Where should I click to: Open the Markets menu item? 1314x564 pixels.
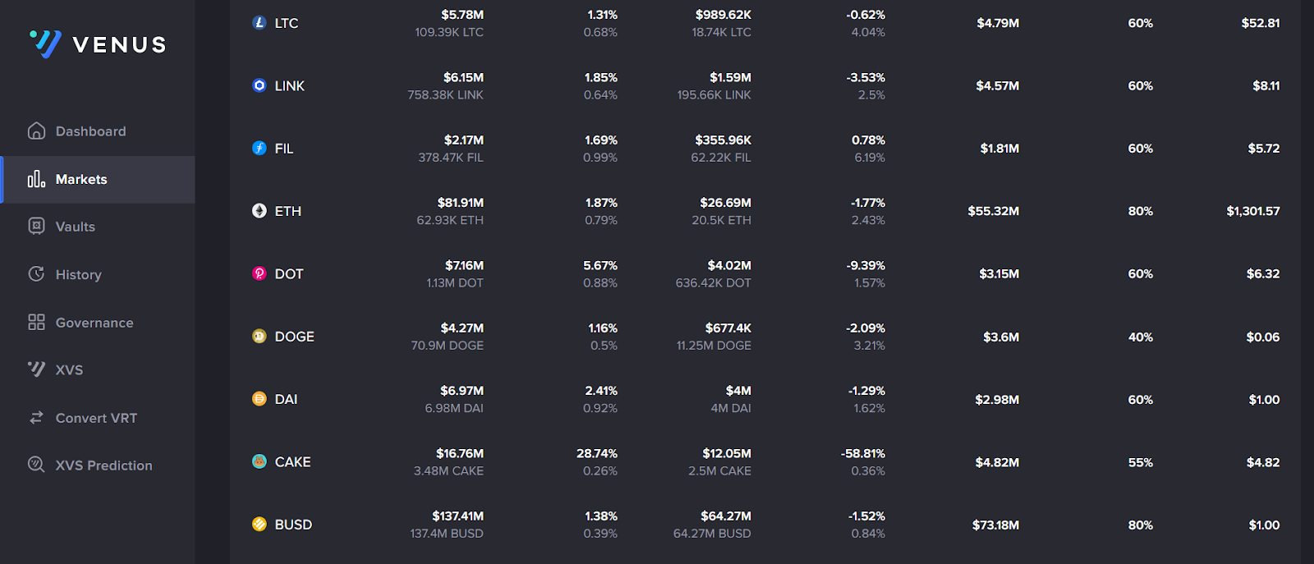click(81, 179)
